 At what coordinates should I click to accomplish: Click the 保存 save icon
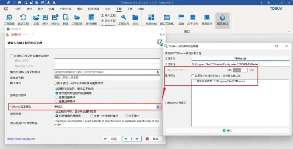45,17
